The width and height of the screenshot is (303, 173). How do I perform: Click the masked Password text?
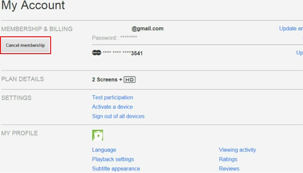[x=115, y=38]
